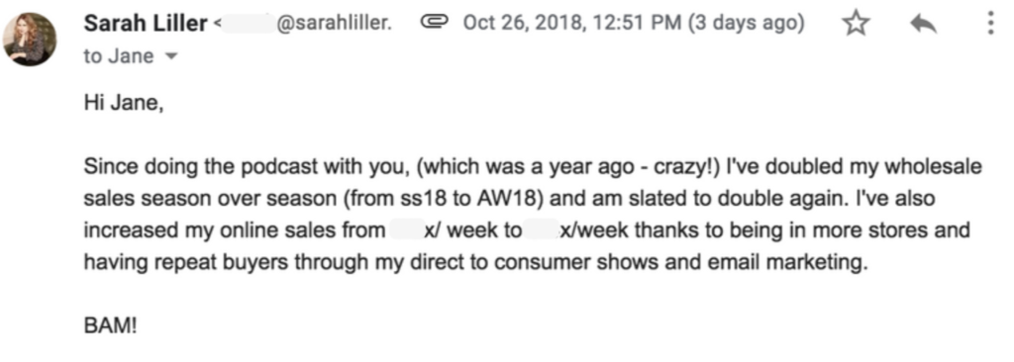Open the three-dot more options menu
1014x362 pixels.
[x=990, y=24]
